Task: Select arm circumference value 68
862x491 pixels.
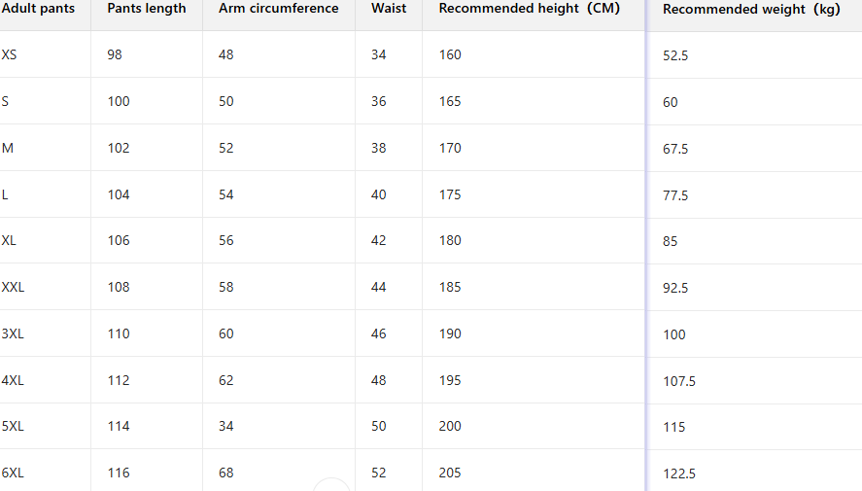Action: (226, 473)
